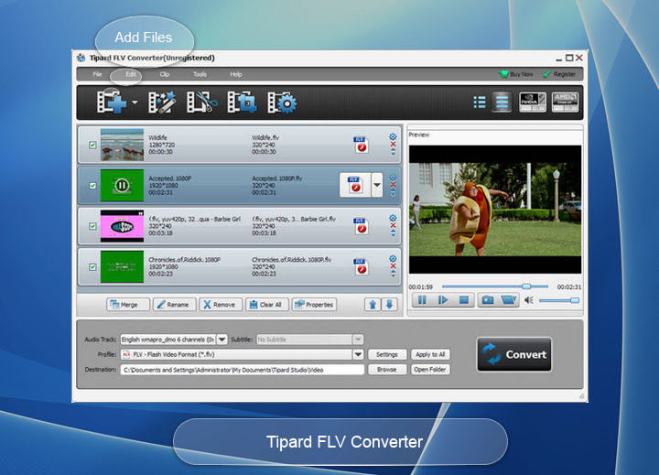659x475 pixels.
Task: Click the Barbie Girl FLV format icon
Action: click(361, 226)
